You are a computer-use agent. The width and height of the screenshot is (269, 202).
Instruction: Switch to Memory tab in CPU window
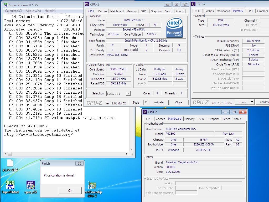click(132, 11)
